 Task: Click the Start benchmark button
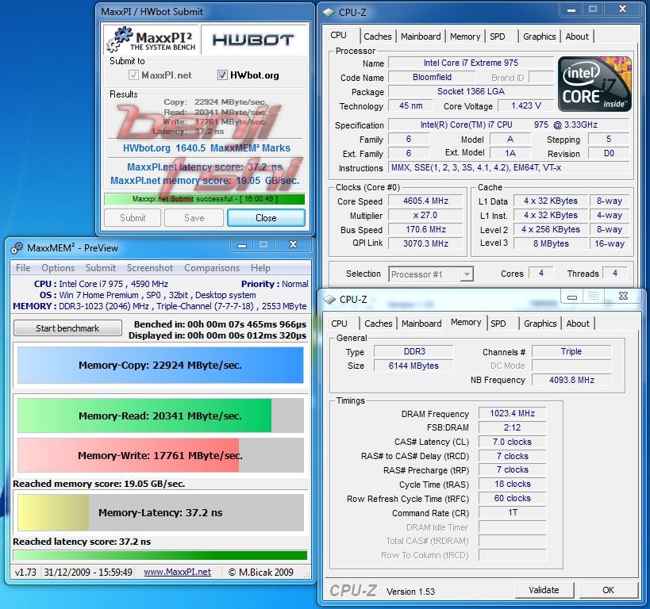(67, 328)
